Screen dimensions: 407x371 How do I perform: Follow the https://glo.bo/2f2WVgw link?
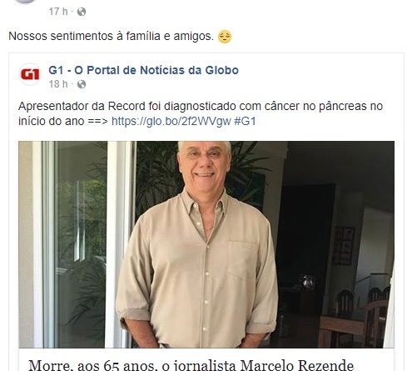[x=171, y=121]
